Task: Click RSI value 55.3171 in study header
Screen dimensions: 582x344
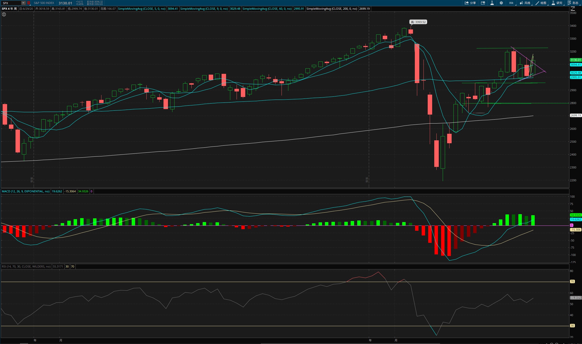Action: 58,266
